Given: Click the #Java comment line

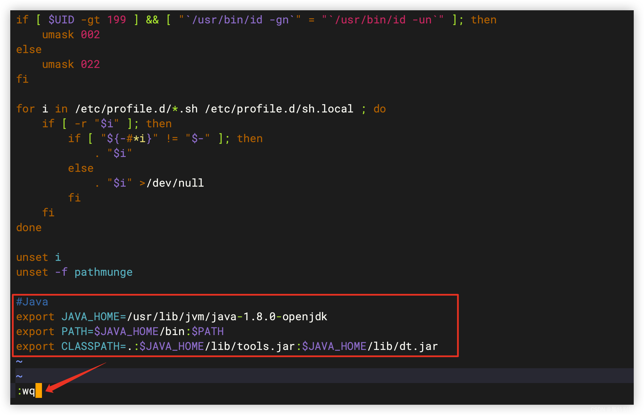Looking at the screenshot, I should [x=32, y=302].
